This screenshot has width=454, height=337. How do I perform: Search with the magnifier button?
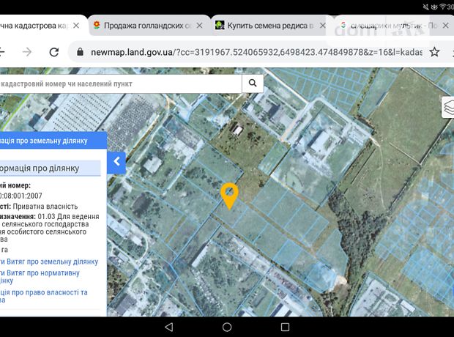click(x=253, y=84)
